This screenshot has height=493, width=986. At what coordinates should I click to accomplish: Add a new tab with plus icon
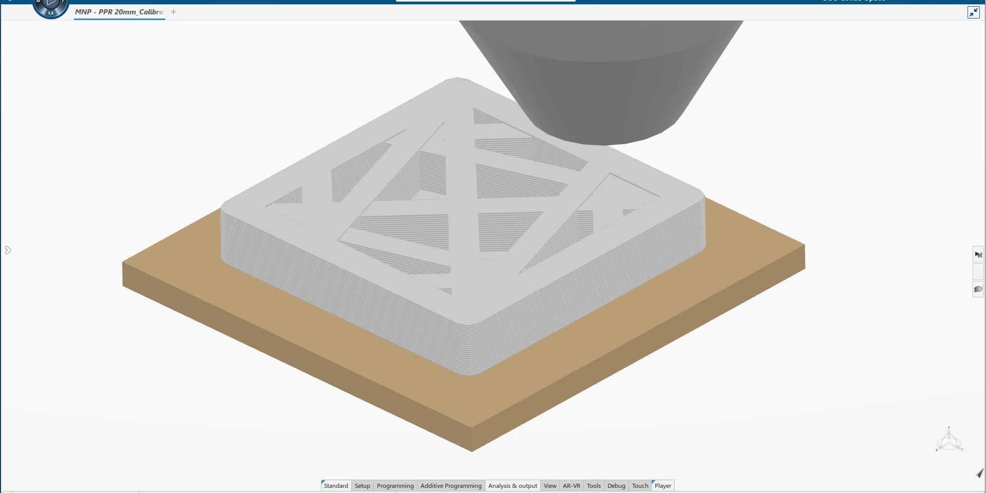point(174,12)
